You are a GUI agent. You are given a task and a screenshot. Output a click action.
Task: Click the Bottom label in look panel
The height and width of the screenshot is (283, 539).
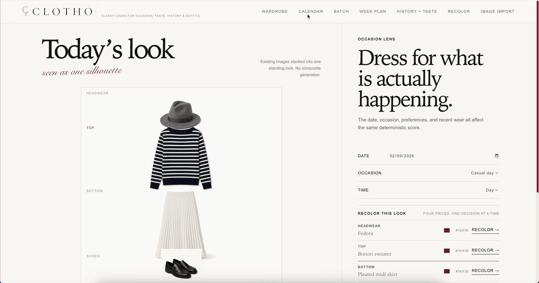pyautogui.click(x=95, y=191)
